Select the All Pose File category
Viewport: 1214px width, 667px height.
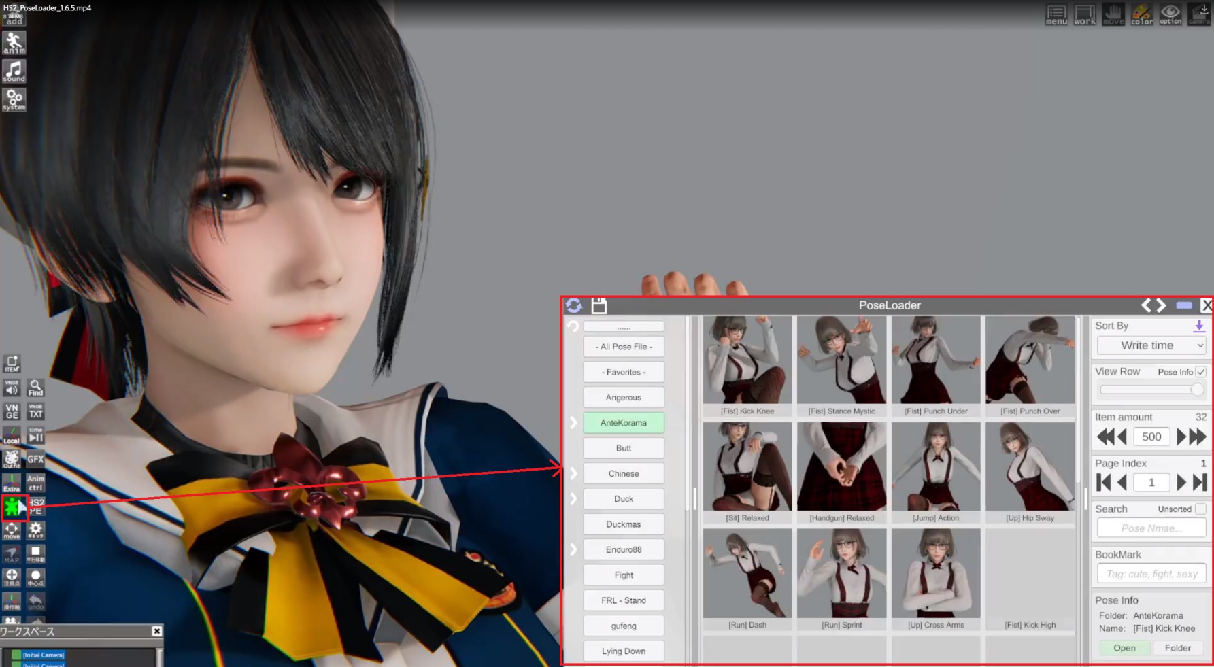pos(624,347)
